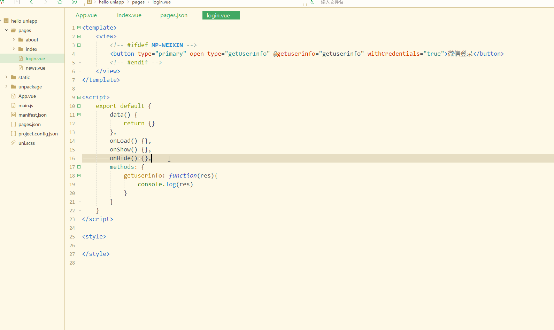The height and width of the screenshot is (330, 554).
Task: Switch to the index.vue tab
Action: pyautogui.click(x=129, y=15)
